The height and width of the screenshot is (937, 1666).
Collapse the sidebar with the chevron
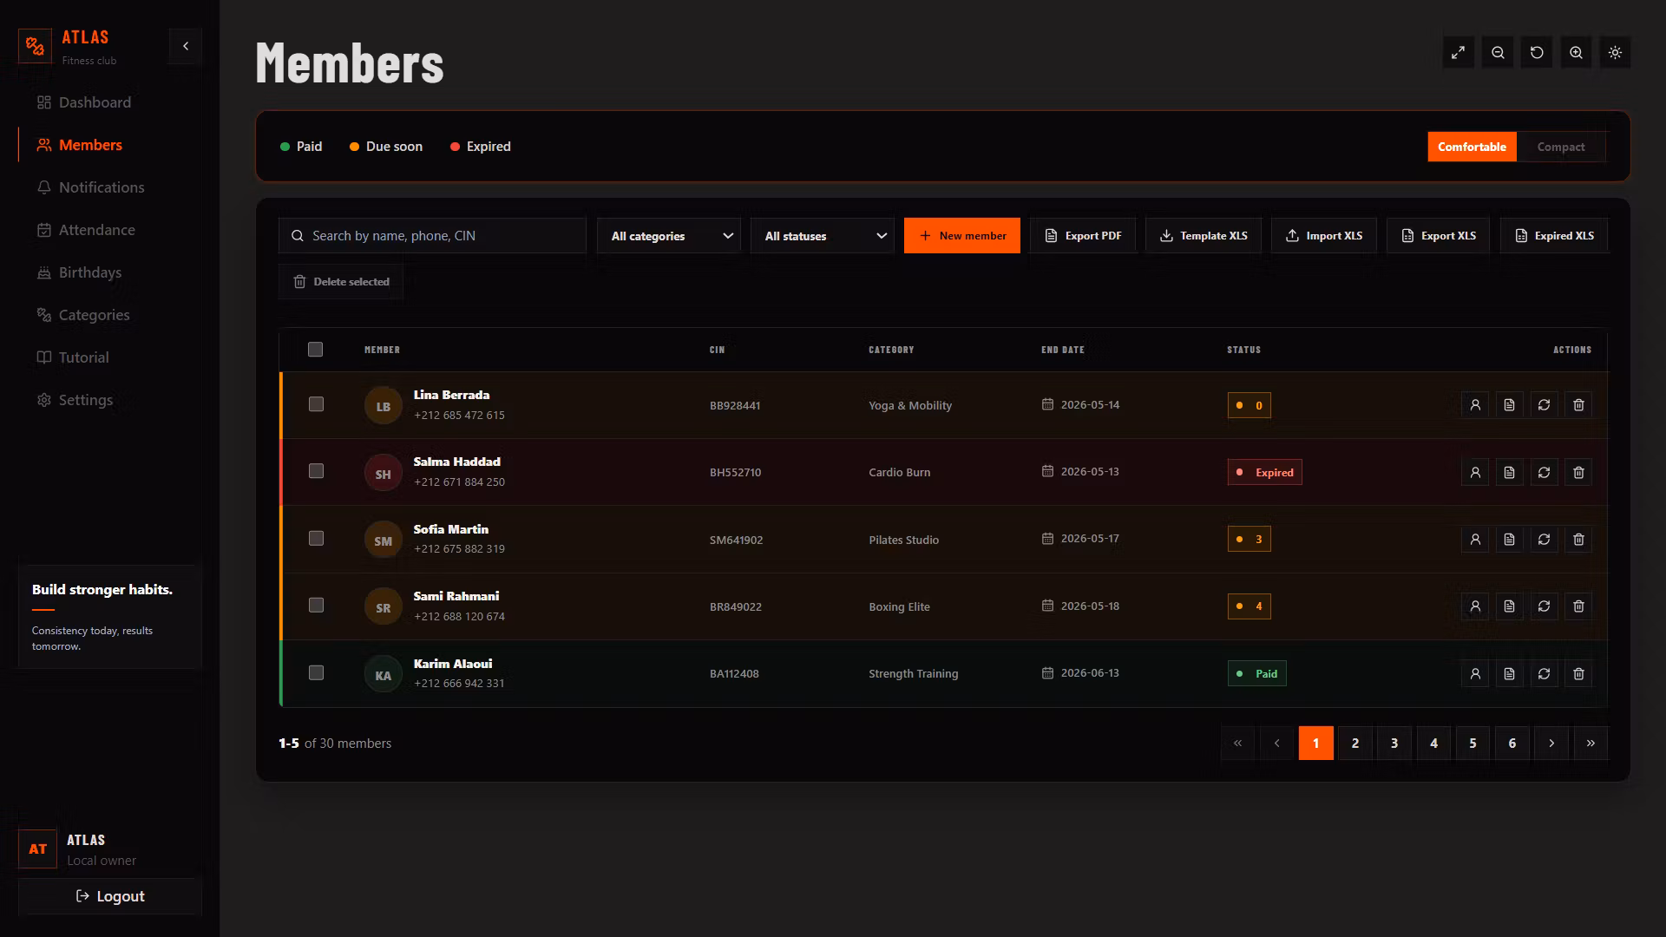186,46
